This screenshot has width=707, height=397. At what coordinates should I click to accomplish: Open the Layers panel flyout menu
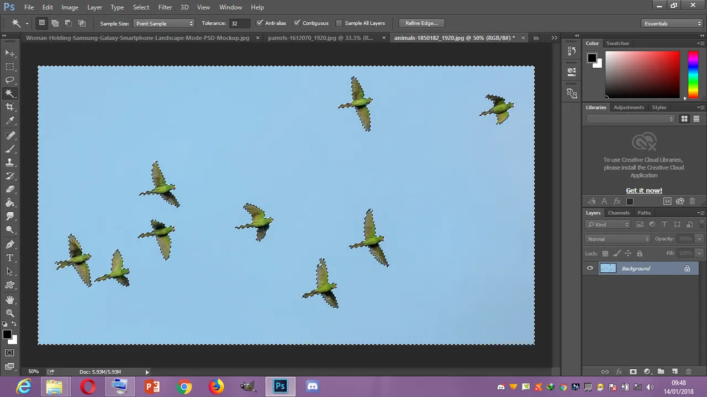(700, 213)
